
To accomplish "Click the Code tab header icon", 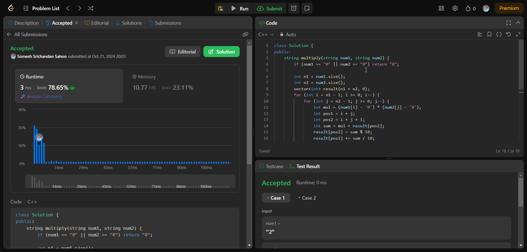I will 262,23.
